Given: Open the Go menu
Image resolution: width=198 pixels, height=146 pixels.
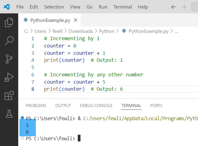Looking at the screenshot, I should (x=90, y=7).
